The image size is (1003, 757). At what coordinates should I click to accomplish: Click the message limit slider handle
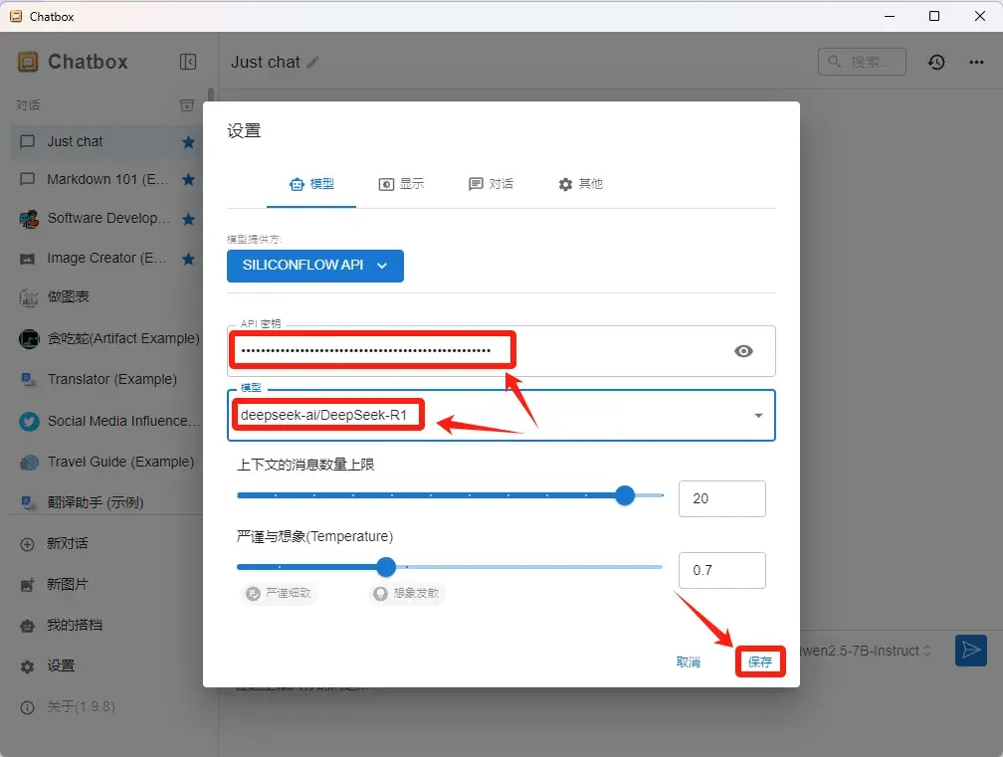click(624, 495)
